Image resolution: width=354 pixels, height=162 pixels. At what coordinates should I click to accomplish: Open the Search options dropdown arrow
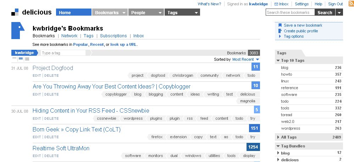click(339, 13)
